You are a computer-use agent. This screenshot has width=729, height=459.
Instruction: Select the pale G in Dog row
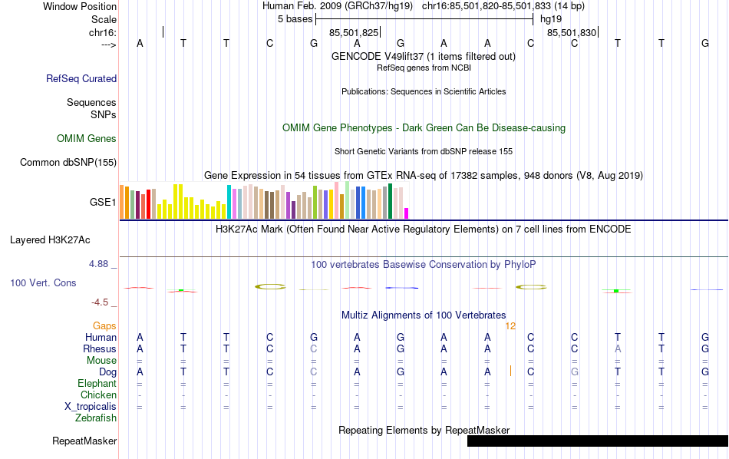(575, 372)
